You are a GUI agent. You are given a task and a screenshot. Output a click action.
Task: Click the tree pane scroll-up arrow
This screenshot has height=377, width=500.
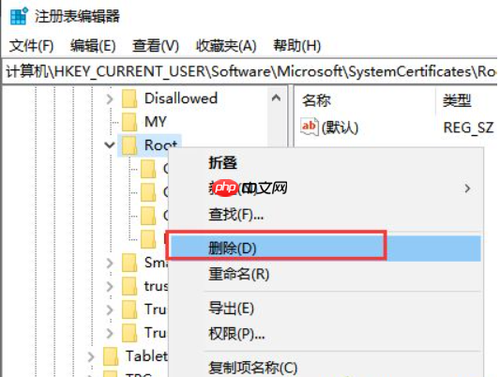click(x=276, y=98)
